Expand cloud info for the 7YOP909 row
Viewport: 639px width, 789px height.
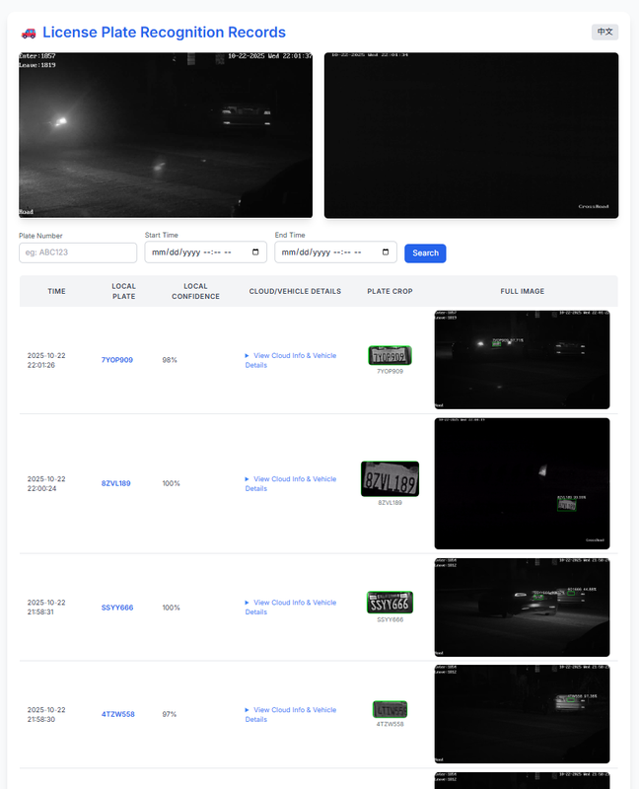291,360
